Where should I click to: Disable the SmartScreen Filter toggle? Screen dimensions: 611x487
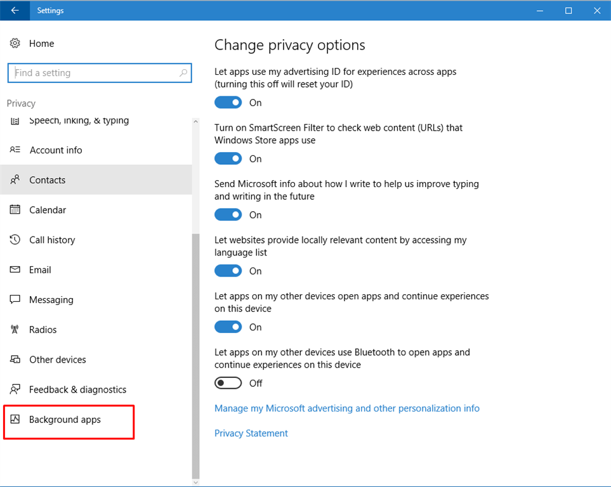tap(228, 159)
